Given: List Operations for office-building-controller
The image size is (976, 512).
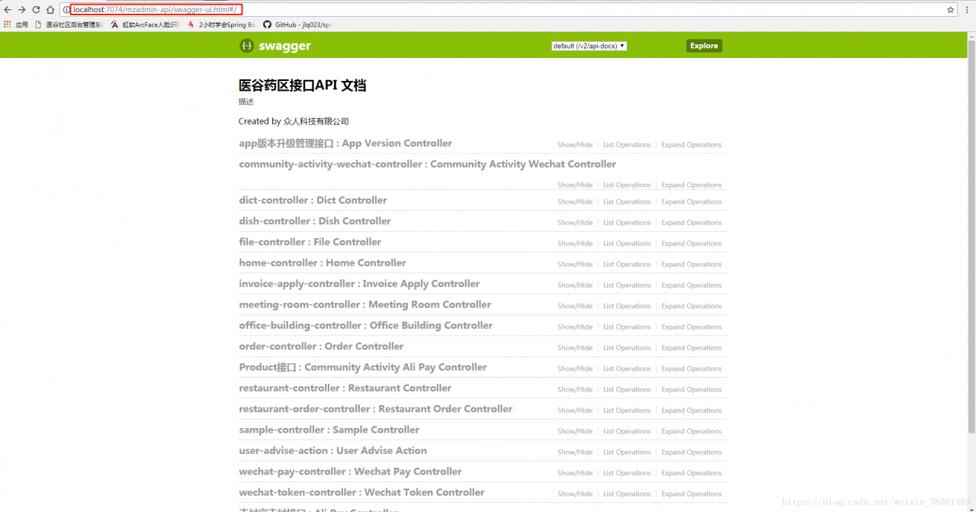Looking at the screenshot, I should coord(627,327).
